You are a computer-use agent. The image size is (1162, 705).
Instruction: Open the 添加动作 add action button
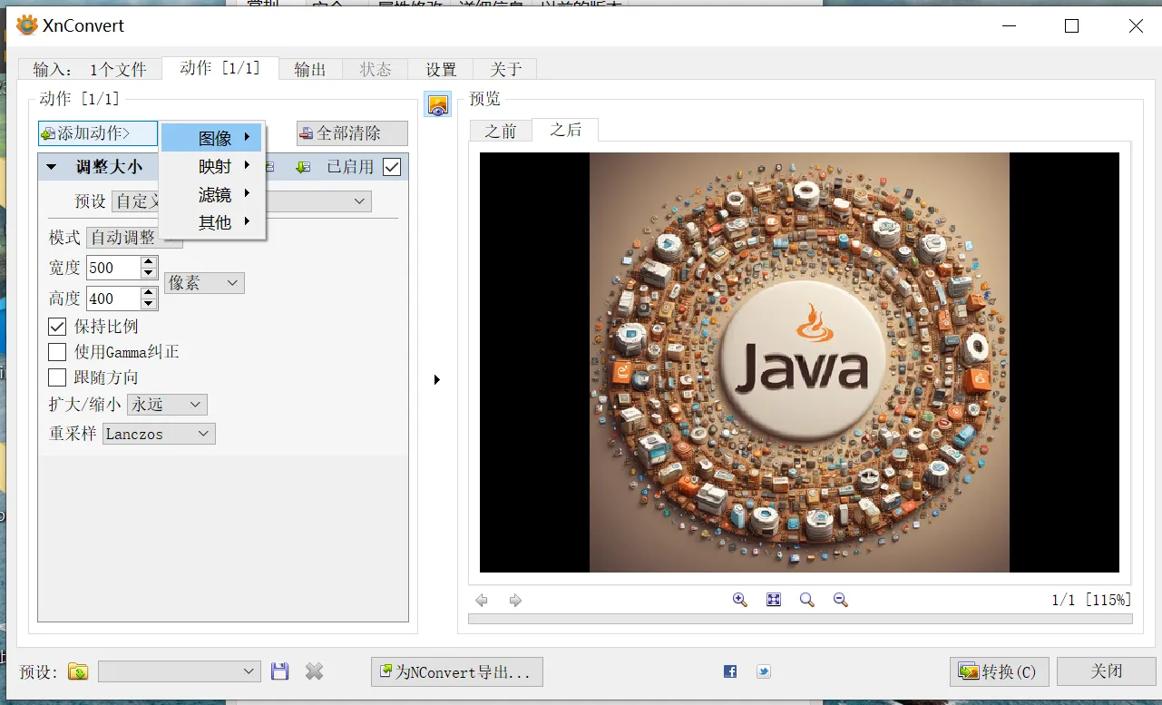pos(98,133)
